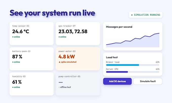Select the humidity-02 device label
Screen dimensions: 172x103
[19, 77]
